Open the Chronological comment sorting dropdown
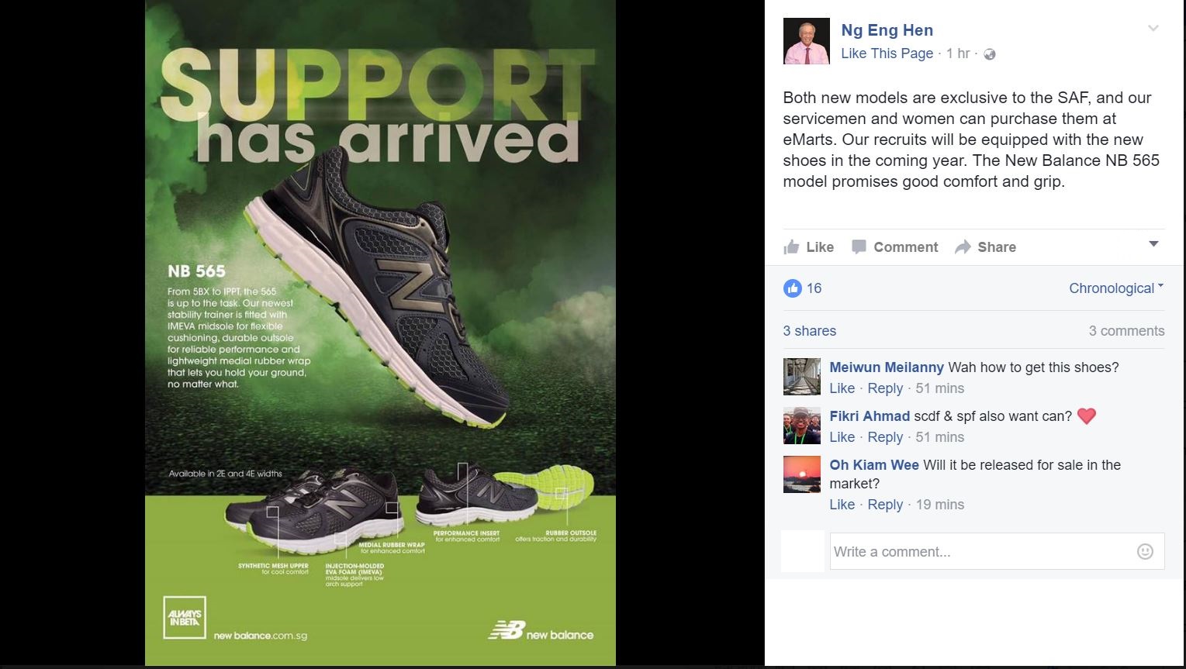Viewport: 1186px width, 669px height. pyautogui.click(x=1116, y=288)
